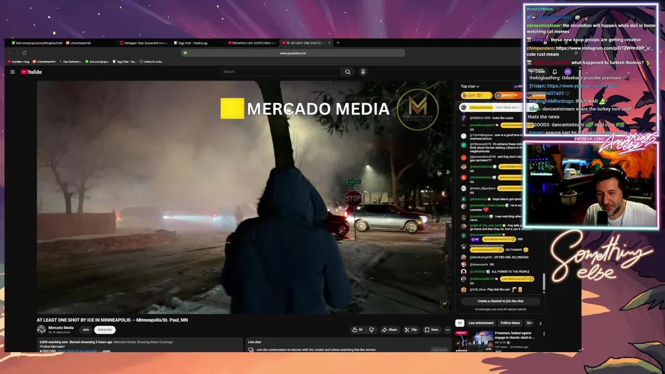
Task: Subscribe to Mercado Media
Action: (x=104, y=329)
